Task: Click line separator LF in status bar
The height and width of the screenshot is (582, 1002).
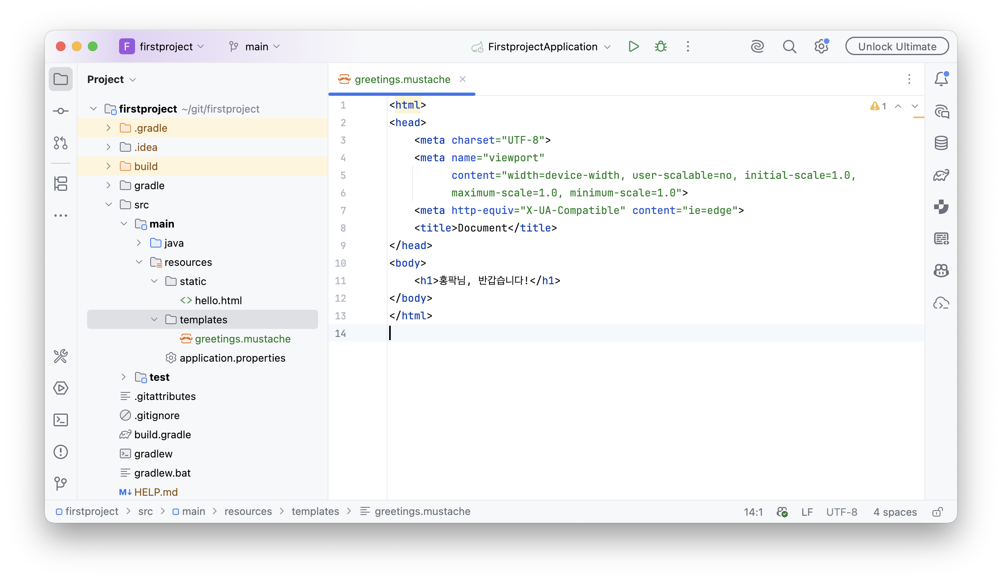Action: point(807,512)
